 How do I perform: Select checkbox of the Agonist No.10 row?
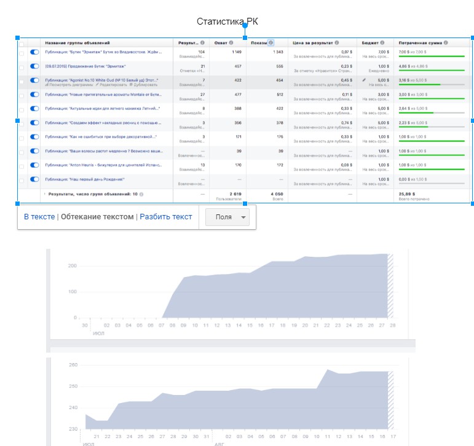(x=22, y=82)
